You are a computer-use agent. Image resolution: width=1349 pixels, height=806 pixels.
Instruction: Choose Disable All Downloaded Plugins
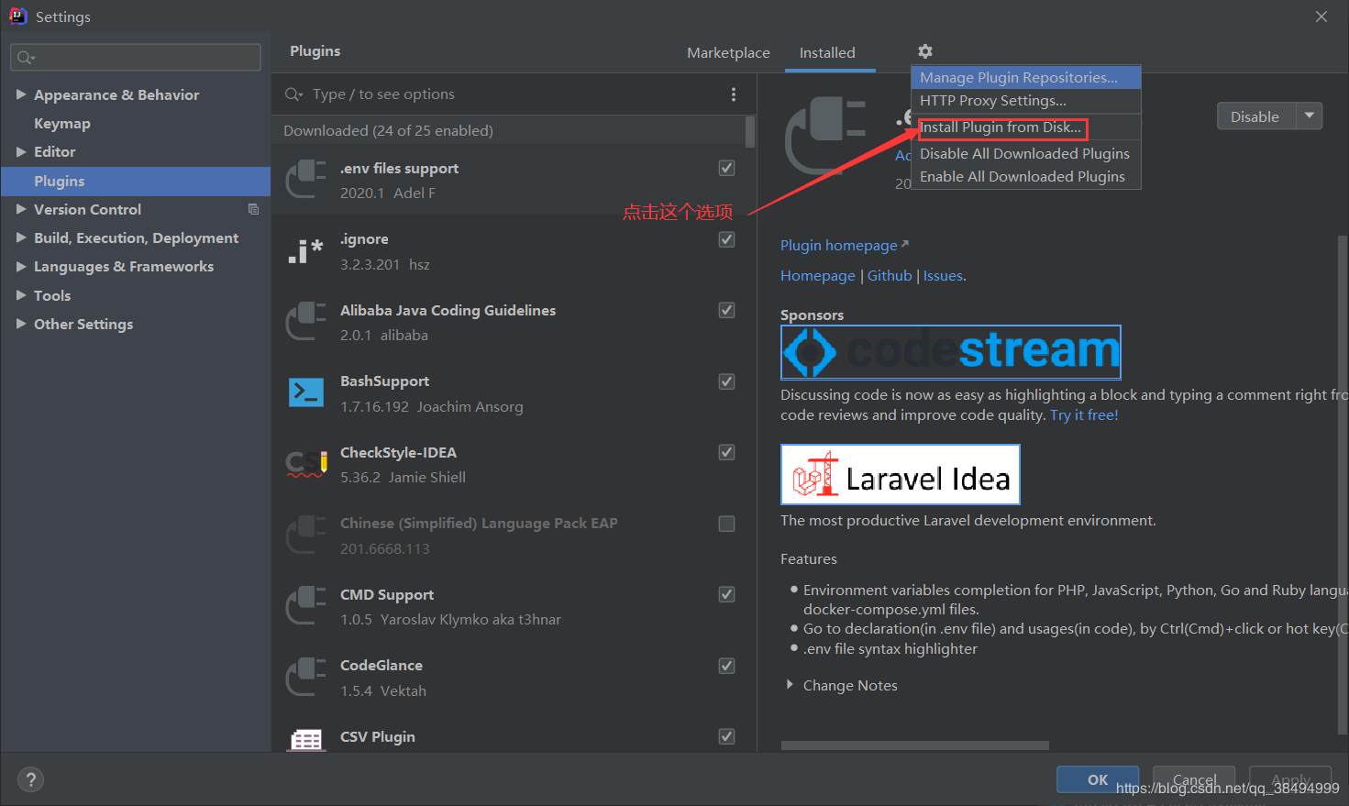(x=1026, y=154)
